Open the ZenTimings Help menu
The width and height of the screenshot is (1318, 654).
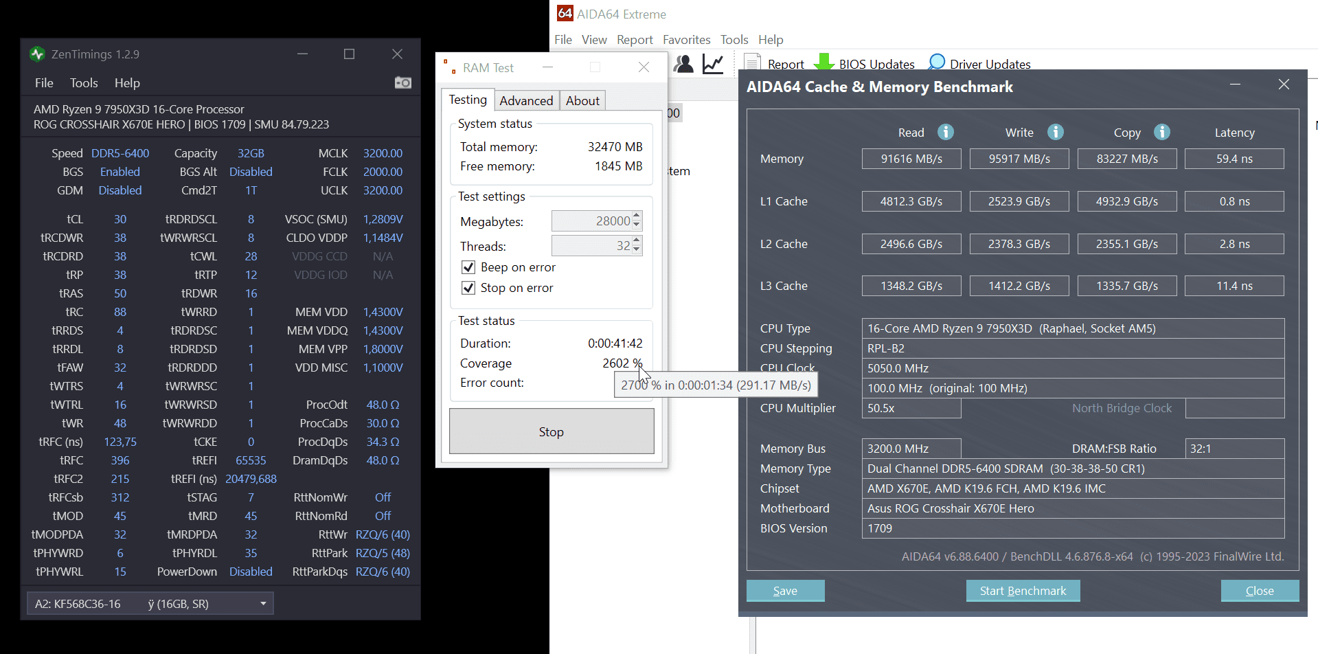click(x=127, y=83)
